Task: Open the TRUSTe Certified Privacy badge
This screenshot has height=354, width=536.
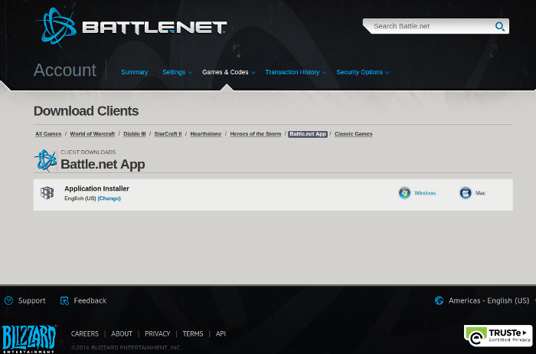Action: pyautogui.click(x=498, y=336)
